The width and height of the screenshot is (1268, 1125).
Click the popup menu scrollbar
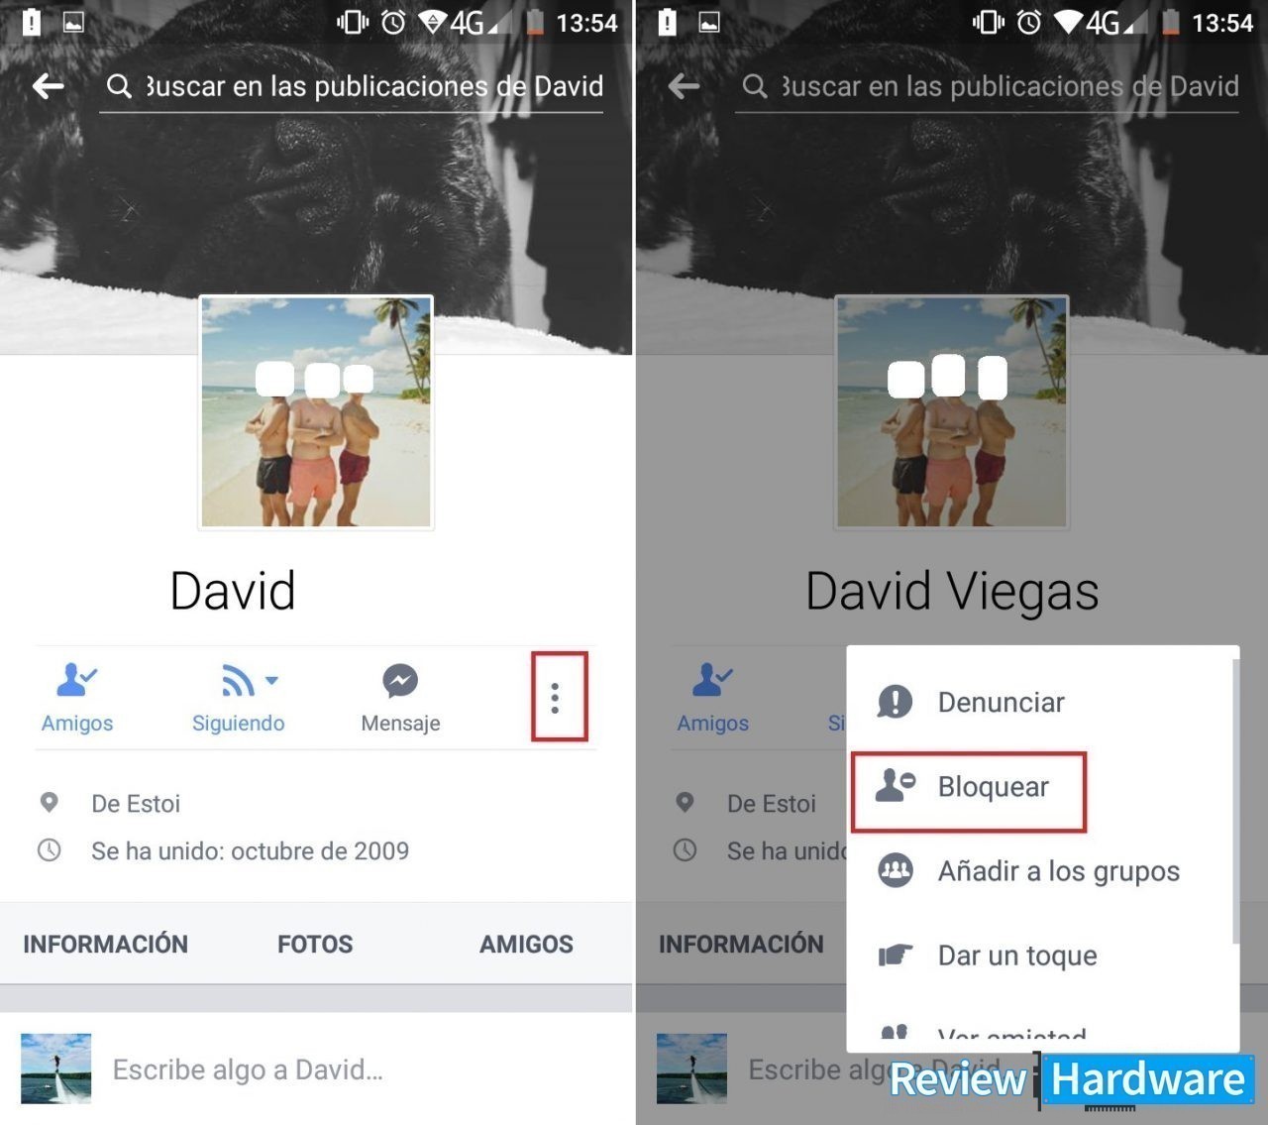[1235, 803]
